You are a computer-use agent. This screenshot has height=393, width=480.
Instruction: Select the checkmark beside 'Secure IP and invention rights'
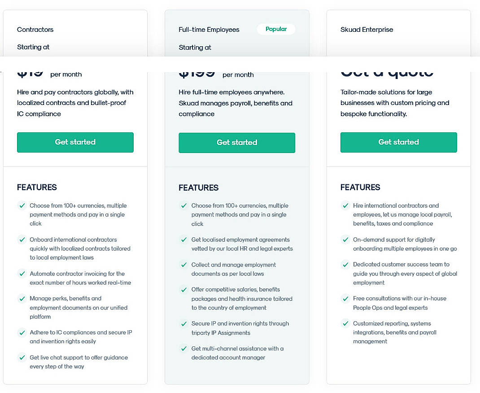[x=183, y=323]
